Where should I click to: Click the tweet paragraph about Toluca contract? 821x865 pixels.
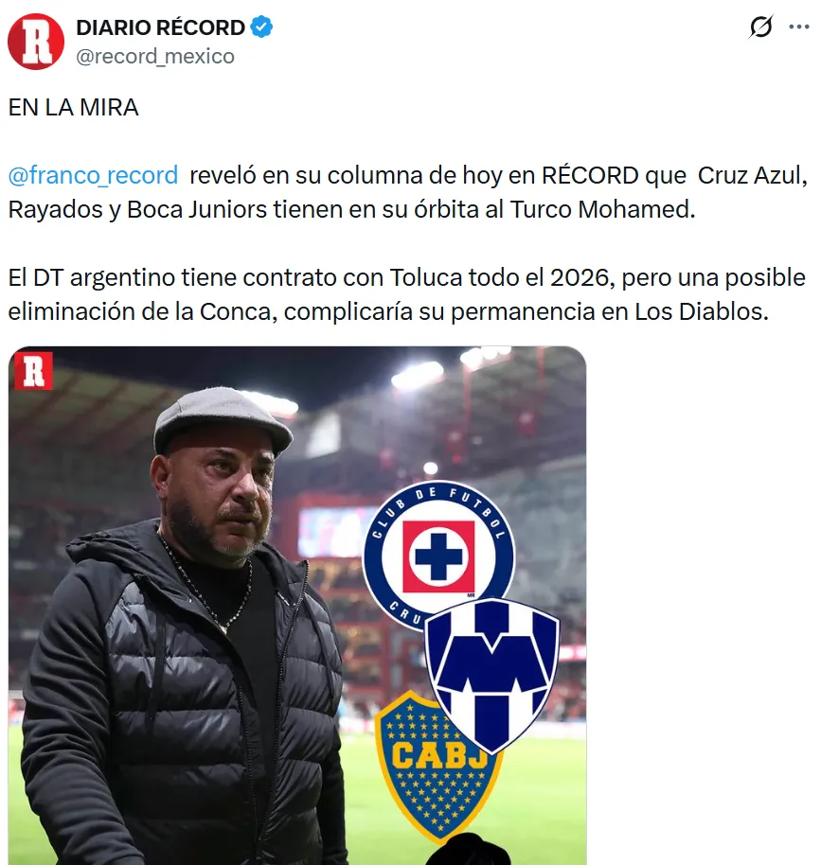pyautogui.click(x=406, y=294)
